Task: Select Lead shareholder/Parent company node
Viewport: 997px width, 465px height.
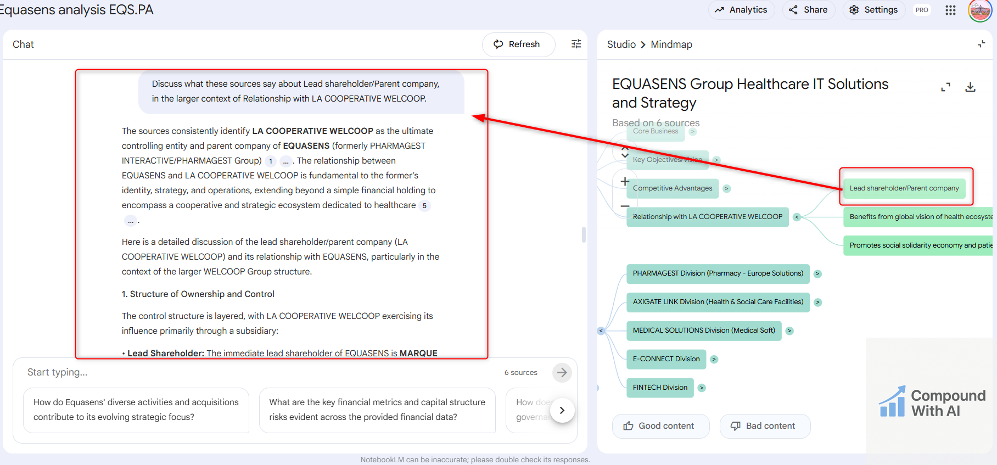Action: pyautogui.click(x=904, y=188)
